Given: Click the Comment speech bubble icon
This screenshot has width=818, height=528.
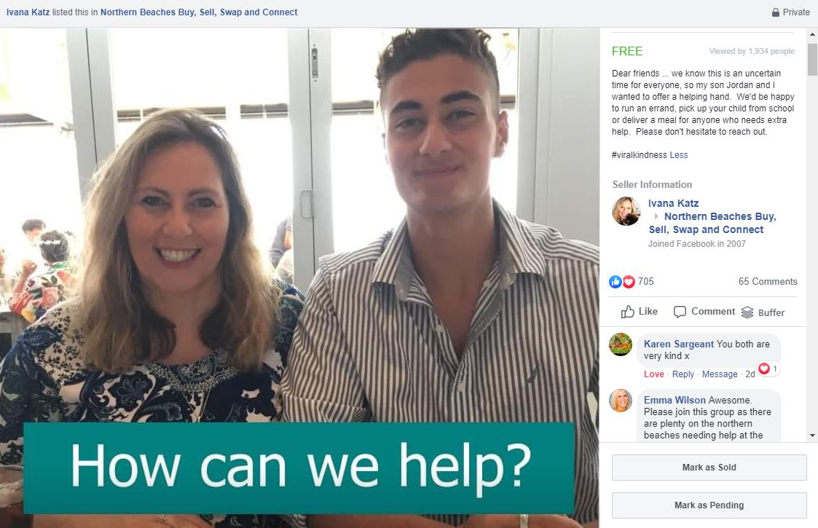Looking at the screenshot, I should [680, 312].
